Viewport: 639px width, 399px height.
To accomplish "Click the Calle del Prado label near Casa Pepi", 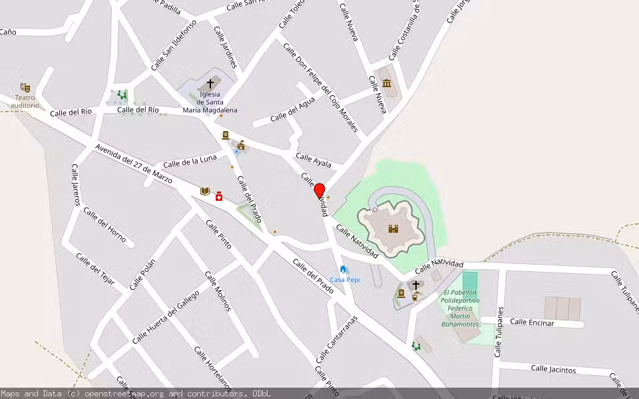I will [x=314, y=275].
